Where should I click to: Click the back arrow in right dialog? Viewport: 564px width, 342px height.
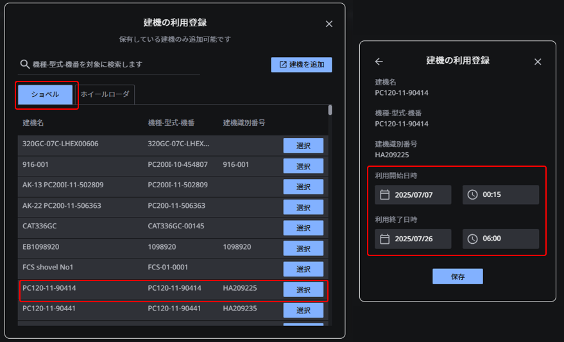click(379, 62)
